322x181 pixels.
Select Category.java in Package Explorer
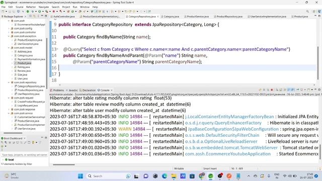click(x=25, y=55)
